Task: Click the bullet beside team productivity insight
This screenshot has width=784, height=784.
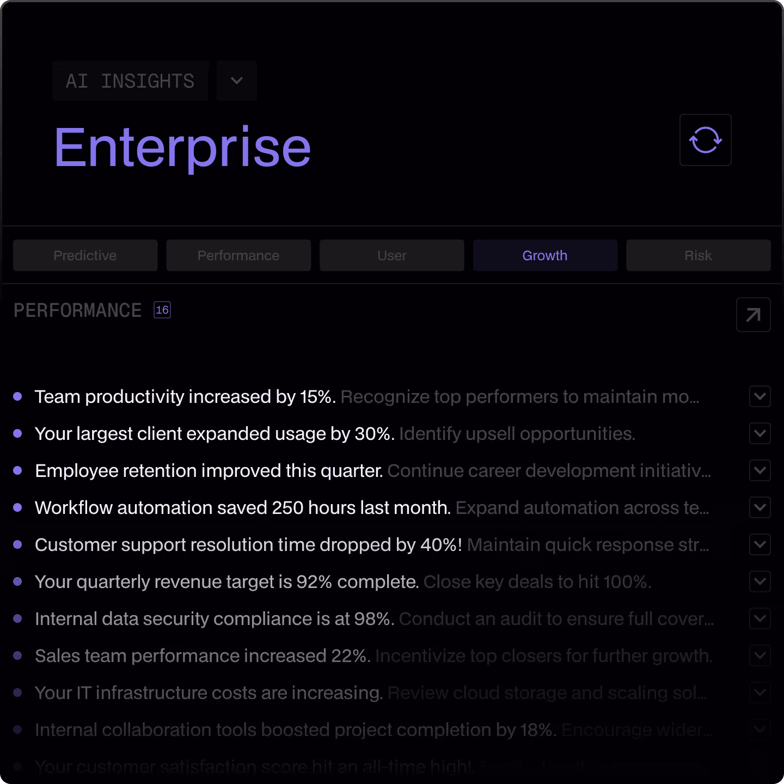Action: coord(17,396)
